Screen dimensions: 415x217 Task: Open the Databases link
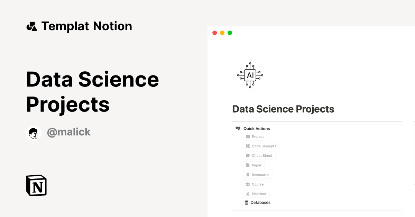pos(260,202)
